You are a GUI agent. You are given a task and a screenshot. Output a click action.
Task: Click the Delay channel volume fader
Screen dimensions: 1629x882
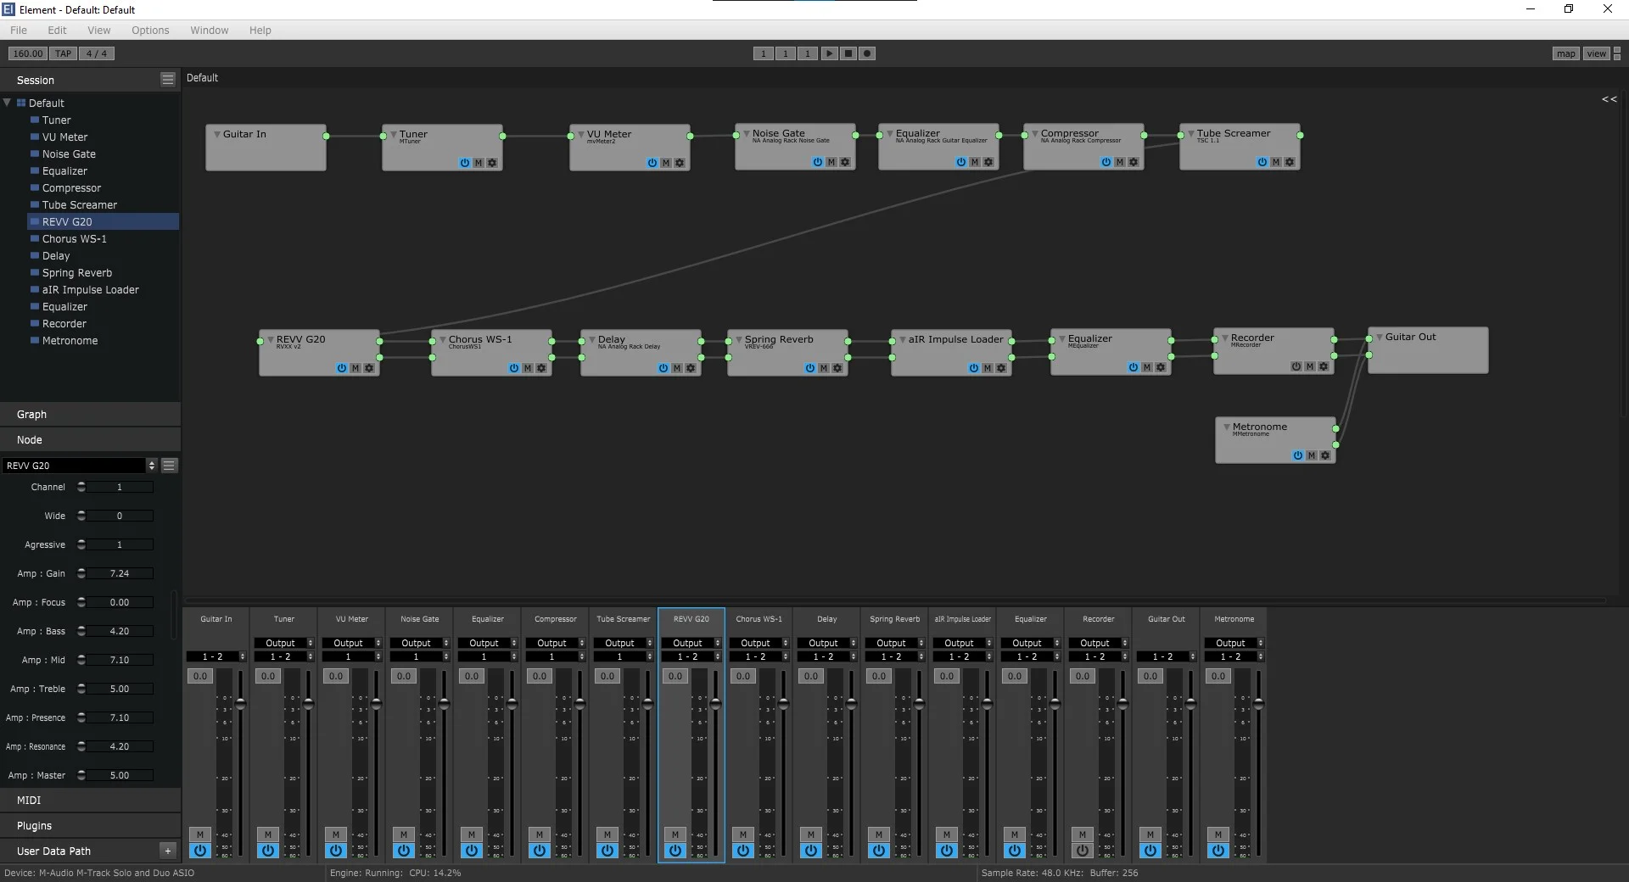[x=851, y=704]
